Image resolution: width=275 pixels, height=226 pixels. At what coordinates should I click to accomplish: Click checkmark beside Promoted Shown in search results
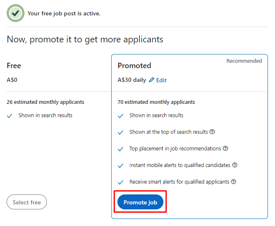(x=120, y=116)
